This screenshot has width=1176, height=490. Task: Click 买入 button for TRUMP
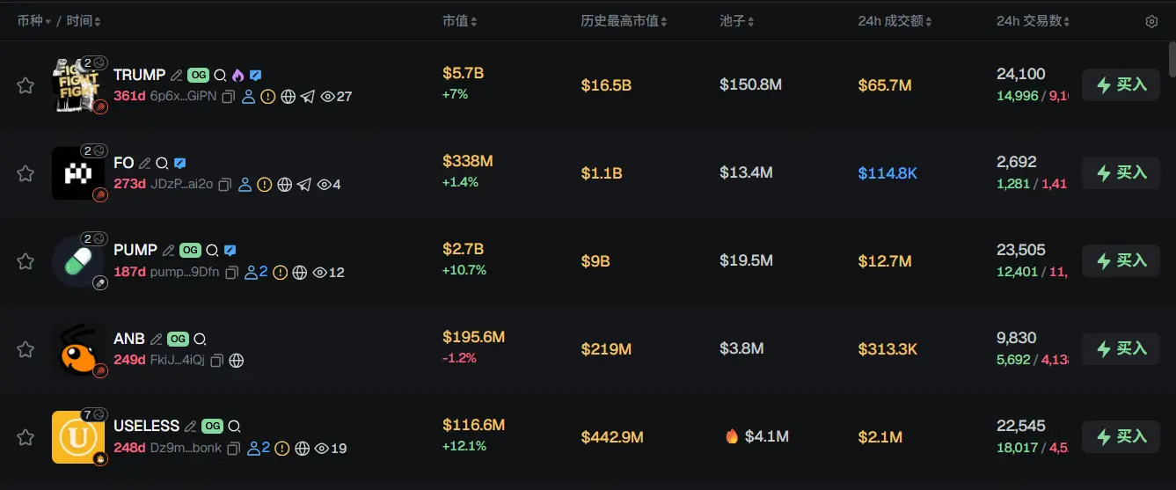(x=1121, y=85)
